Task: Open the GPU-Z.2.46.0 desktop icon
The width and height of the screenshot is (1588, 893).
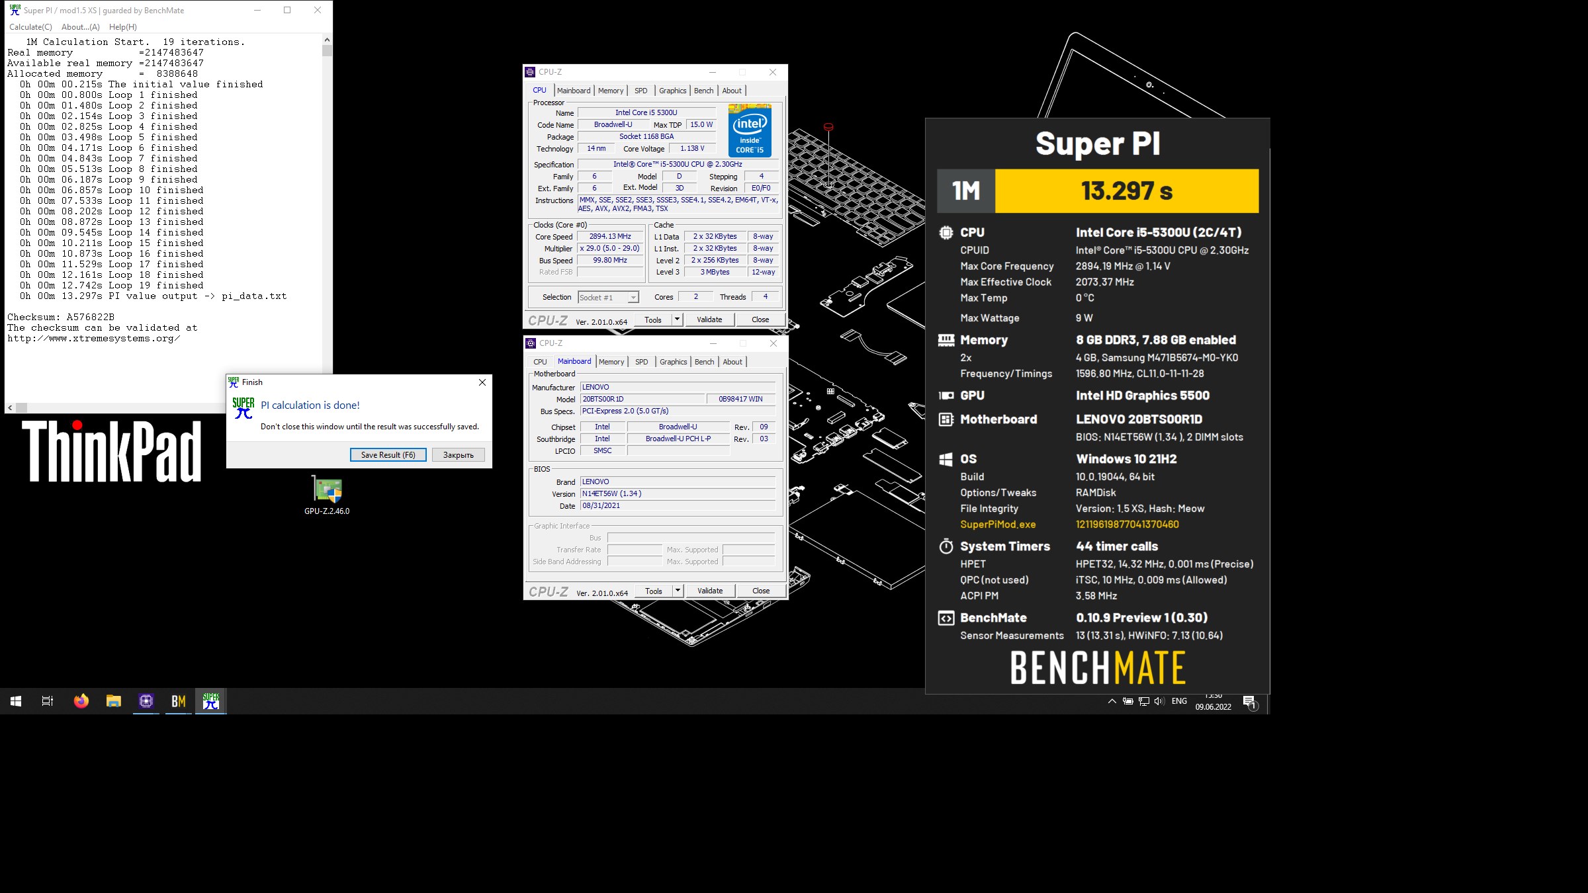Action: 327,495
